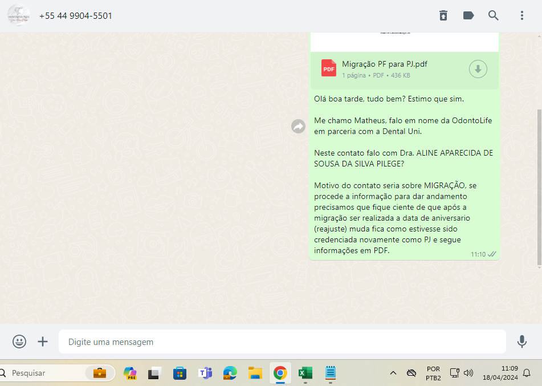Open Microsoft Teams from taskbar
This screenshot has height=386, width=542.
click(x=205, y=373)
